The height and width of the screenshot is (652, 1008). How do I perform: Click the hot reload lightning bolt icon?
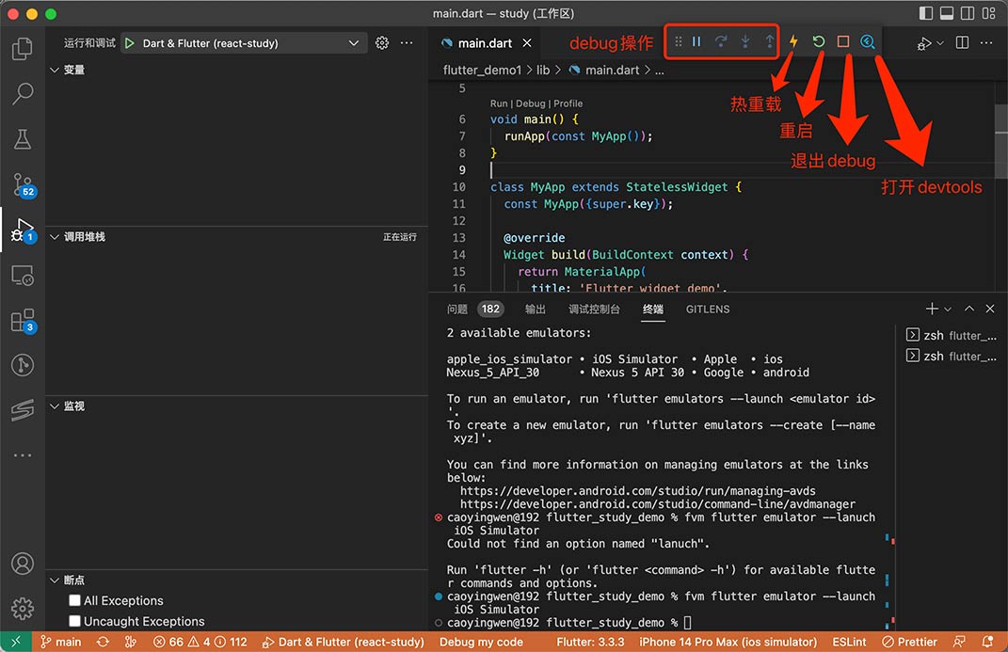coord(793,42)
